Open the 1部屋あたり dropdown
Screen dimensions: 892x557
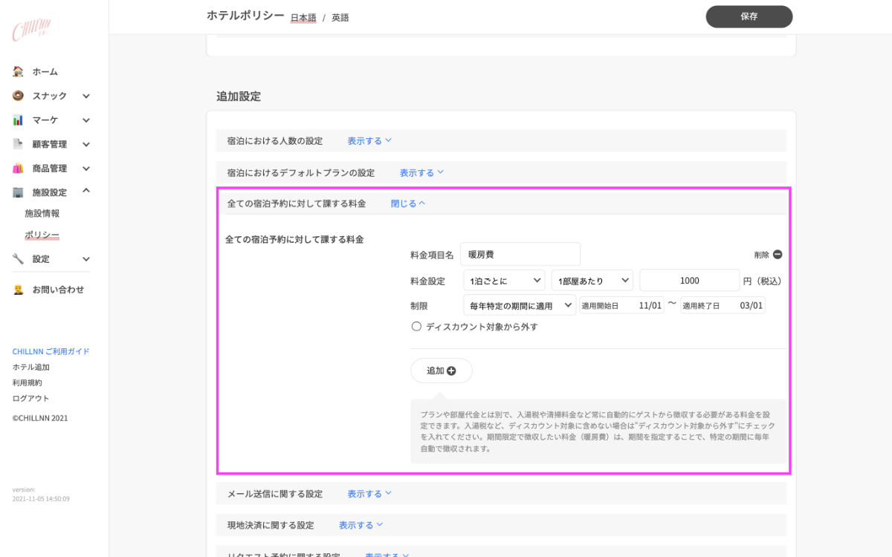click(x=592, y=281)
